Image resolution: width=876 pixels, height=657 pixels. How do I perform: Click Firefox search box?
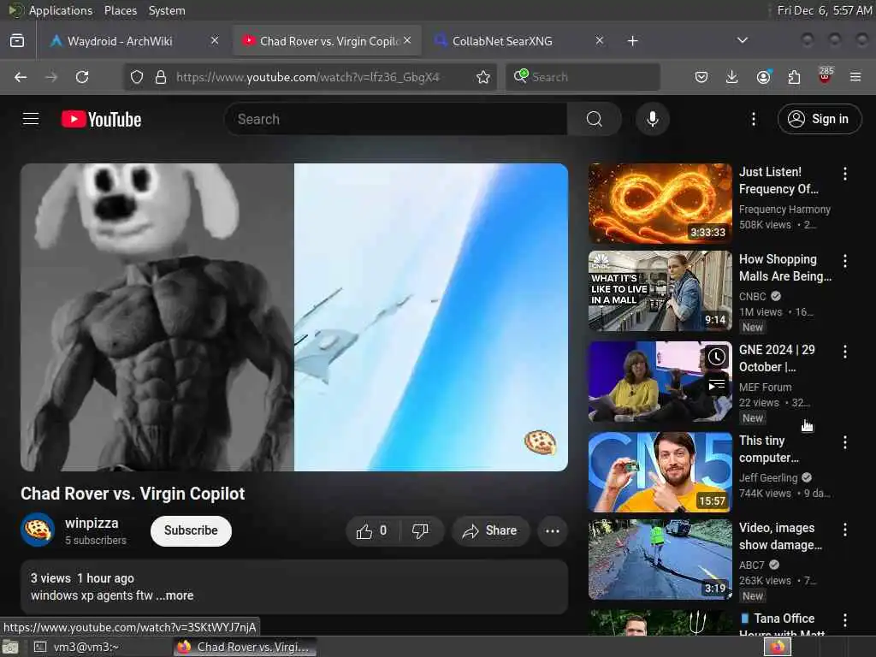pyautogui.click(x=583, y=77)
